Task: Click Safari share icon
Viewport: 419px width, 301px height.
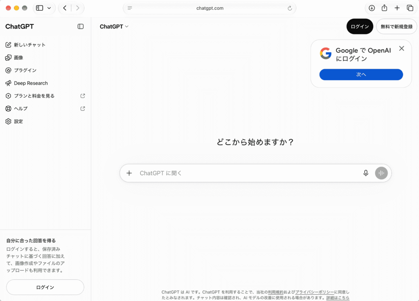Action: [x=384, y=8]
